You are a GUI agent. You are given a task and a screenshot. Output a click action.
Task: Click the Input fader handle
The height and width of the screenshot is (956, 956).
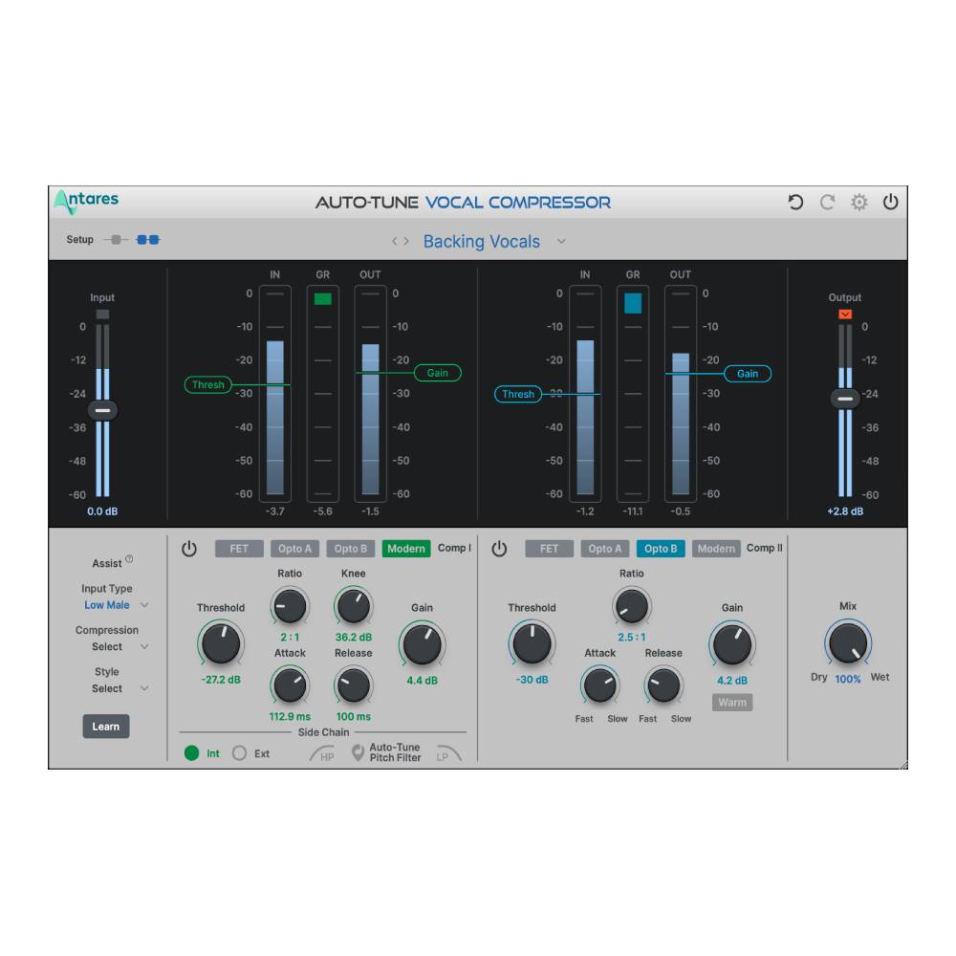[x=102, y=410]
